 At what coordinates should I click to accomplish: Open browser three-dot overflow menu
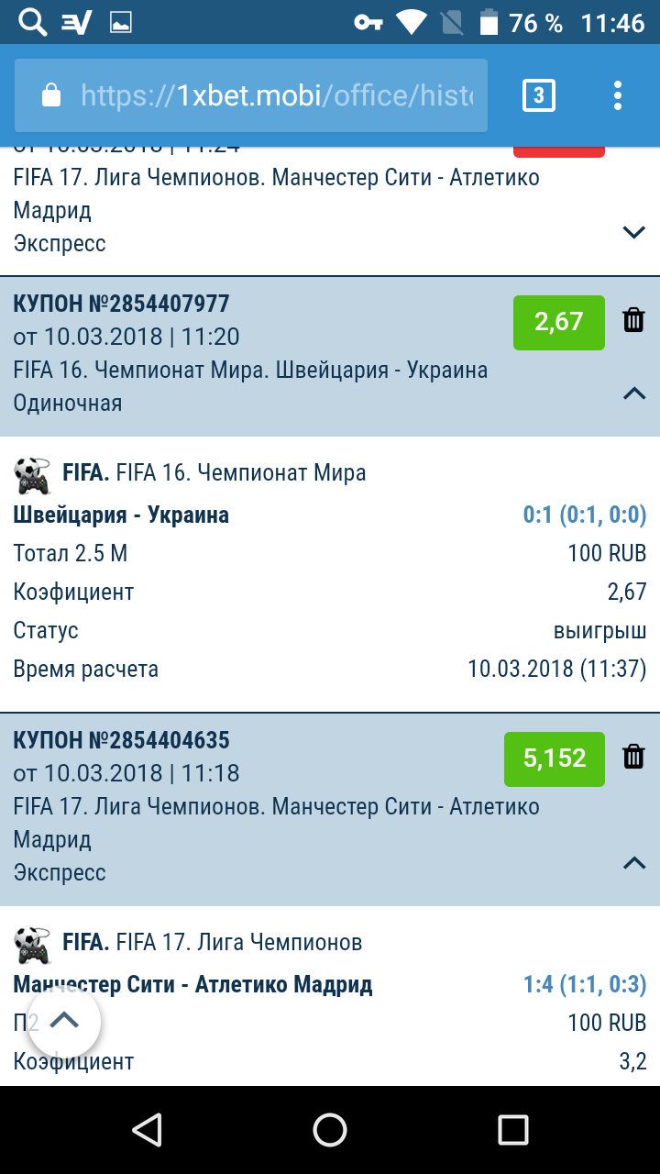618,95
